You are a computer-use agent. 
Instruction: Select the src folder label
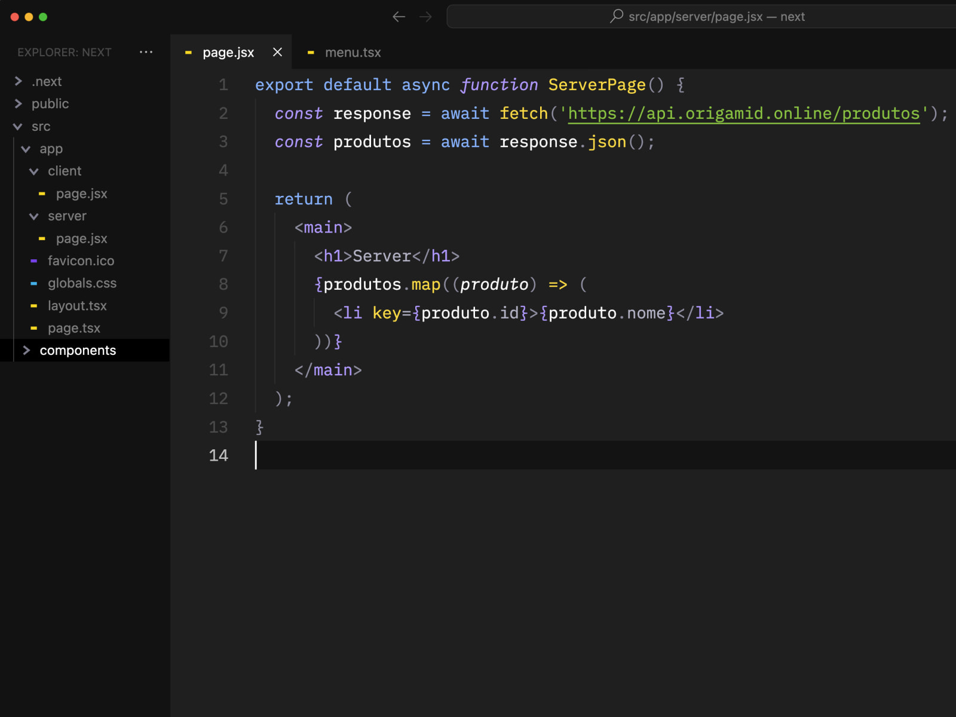[41, 127]
